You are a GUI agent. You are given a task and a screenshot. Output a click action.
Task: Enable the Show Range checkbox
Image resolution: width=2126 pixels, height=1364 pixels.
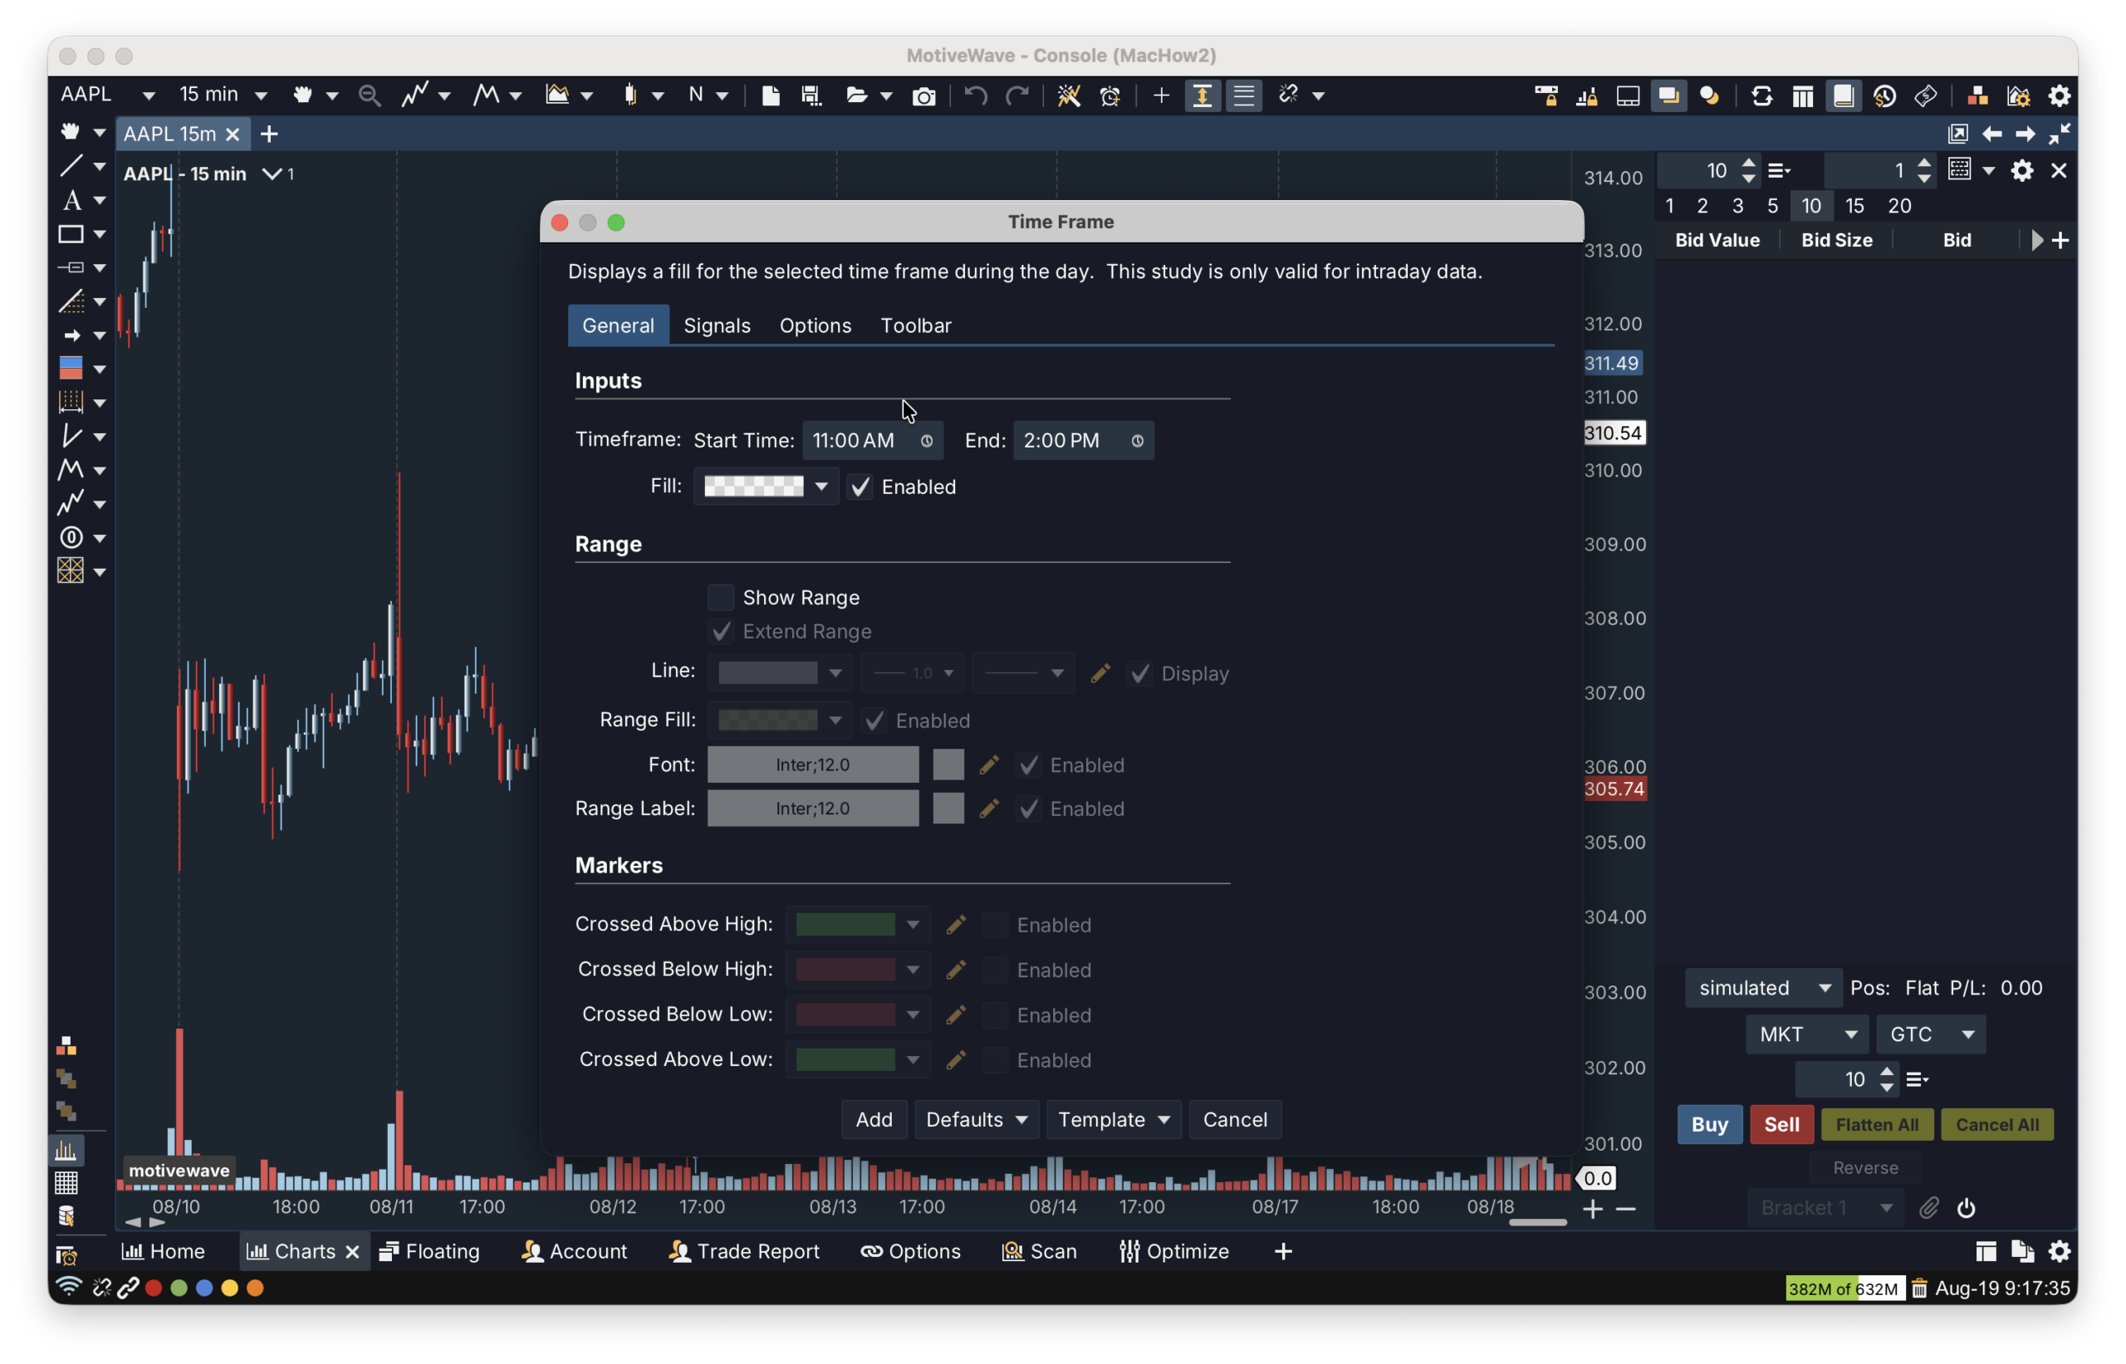[x=721, y=598]
